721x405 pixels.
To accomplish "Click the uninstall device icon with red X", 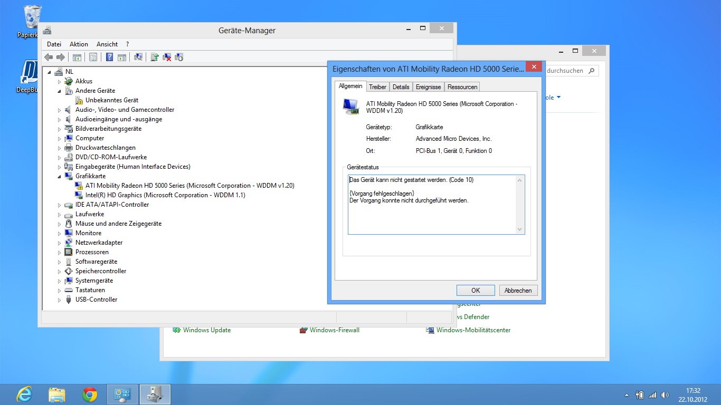I will pos(167,57).
